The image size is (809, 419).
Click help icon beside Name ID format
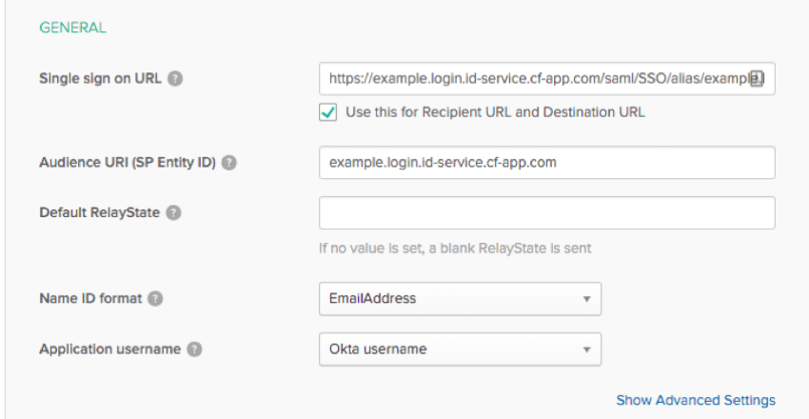[x=155, y=299]
